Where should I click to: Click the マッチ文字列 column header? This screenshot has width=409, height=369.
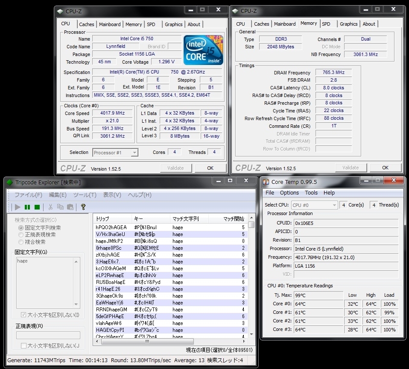pyautogui.click(x=190, y=219)
